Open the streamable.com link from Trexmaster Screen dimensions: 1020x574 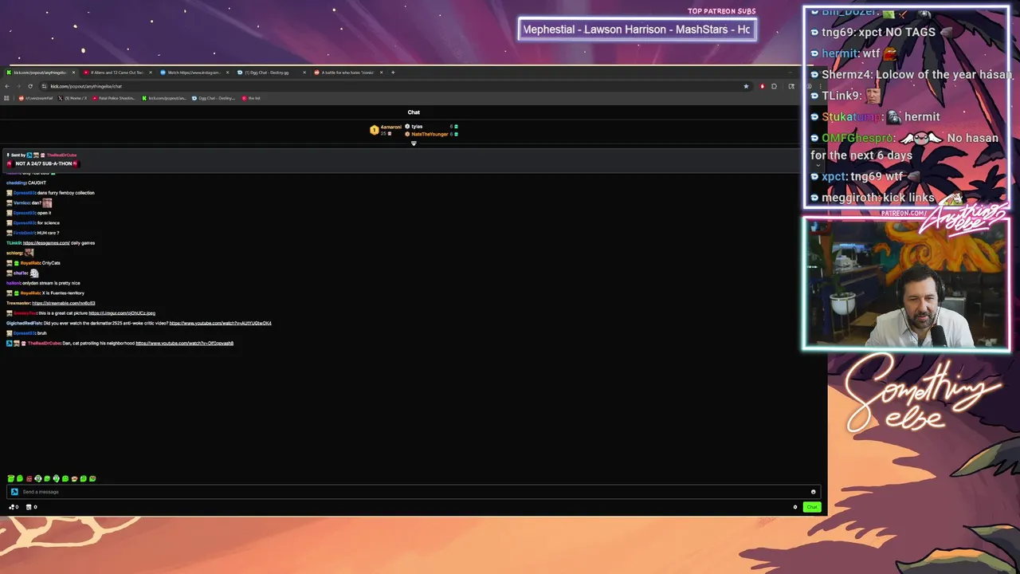click(64, 303)
